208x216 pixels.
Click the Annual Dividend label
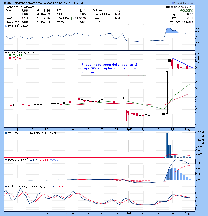click(103, 14)
